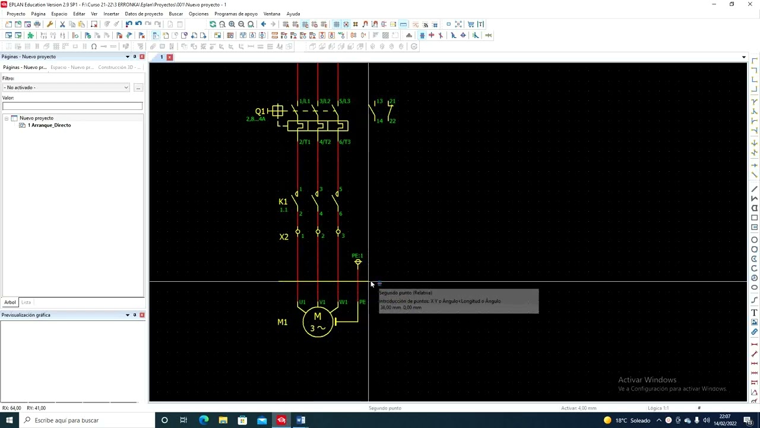Click the Print icon in toolbar

[37, 24]
